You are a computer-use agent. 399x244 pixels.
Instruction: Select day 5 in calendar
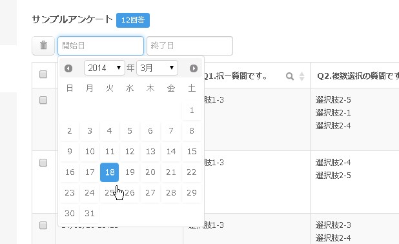pos(130,131)
